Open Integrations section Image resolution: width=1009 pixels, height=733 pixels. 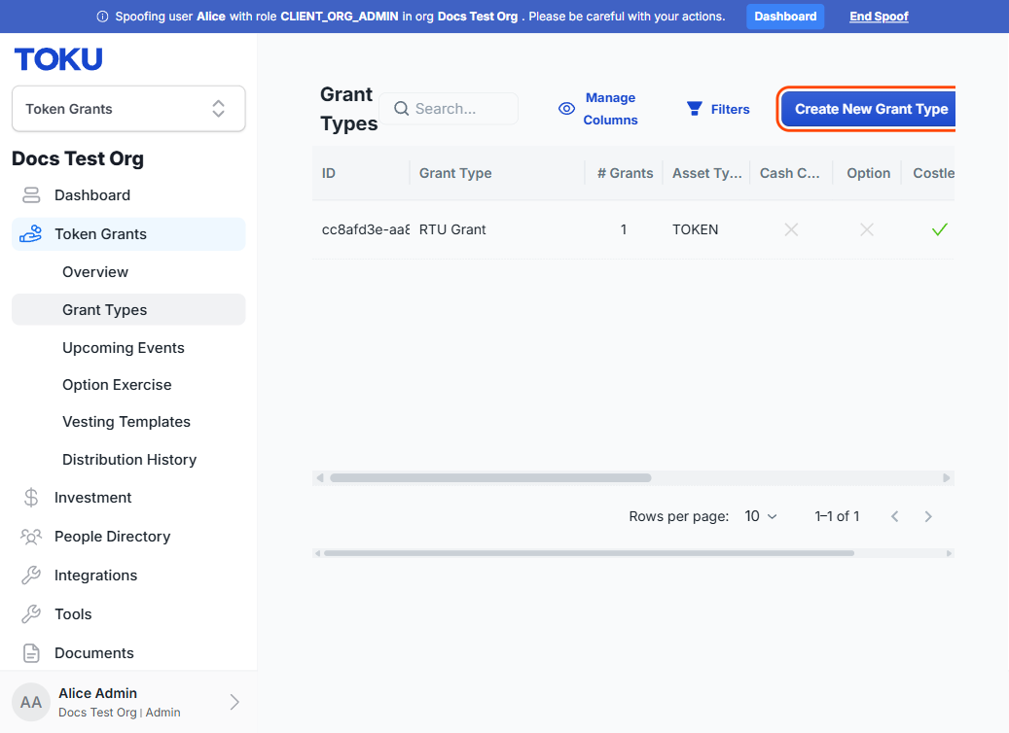point(96,576)
